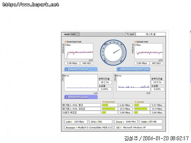Open the Network Game & VoIP Test section

coord(133,69)
